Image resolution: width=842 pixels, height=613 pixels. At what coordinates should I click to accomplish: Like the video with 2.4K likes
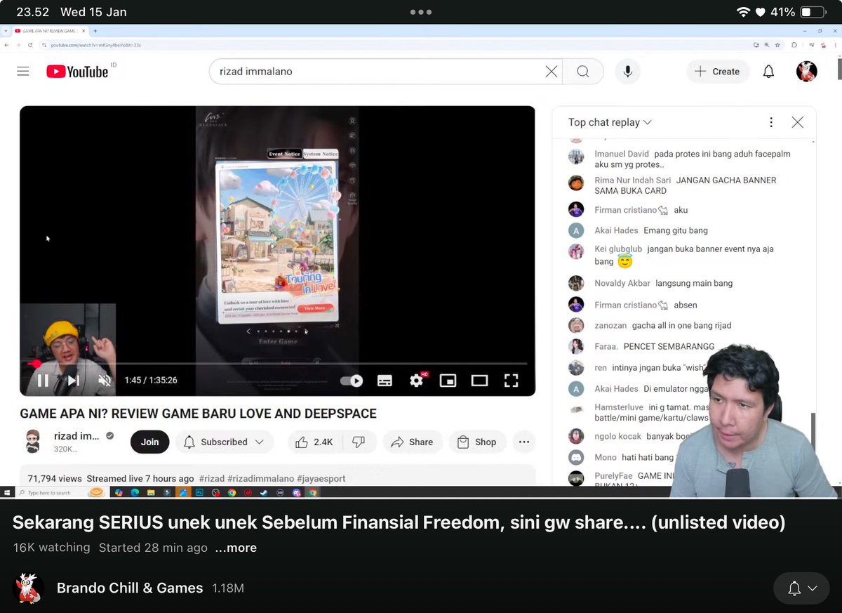click(314, 442)
